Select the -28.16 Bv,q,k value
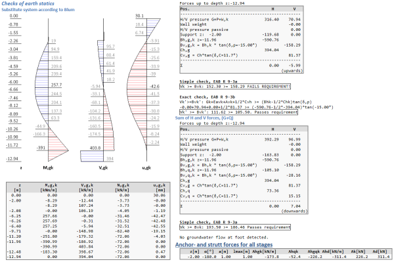 pos(294,175)
